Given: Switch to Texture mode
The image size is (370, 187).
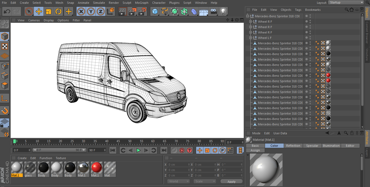Looking at the screenshot, I should 5,46.
